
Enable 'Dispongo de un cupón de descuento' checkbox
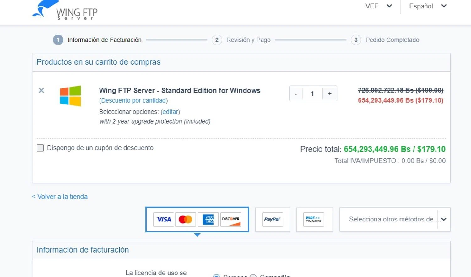(40, 148)
